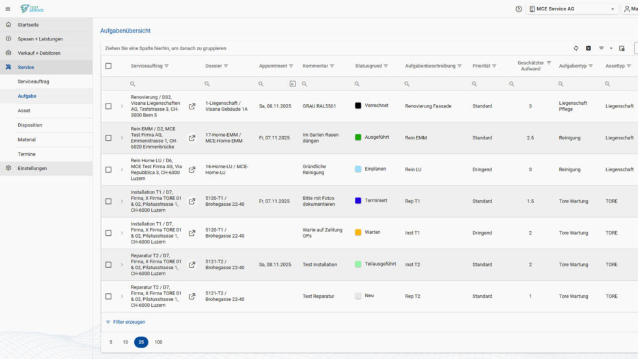
Task: Click the filter icon in grid toolbar
Action: [602, 48]
